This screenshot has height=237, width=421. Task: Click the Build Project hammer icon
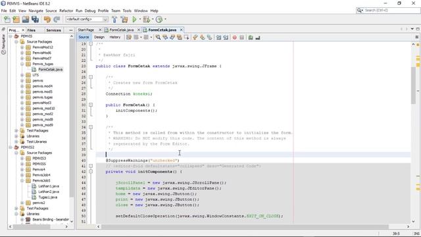pyautogui.click(x=114, y=19)
